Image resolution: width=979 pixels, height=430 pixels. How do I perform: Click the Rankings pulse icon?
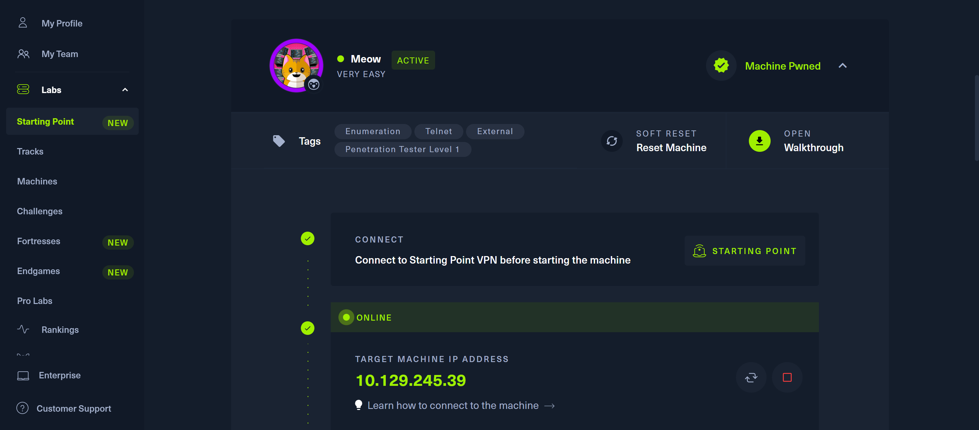coord(23,329)
